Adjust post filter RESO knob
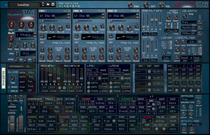 tap(175, 17)
